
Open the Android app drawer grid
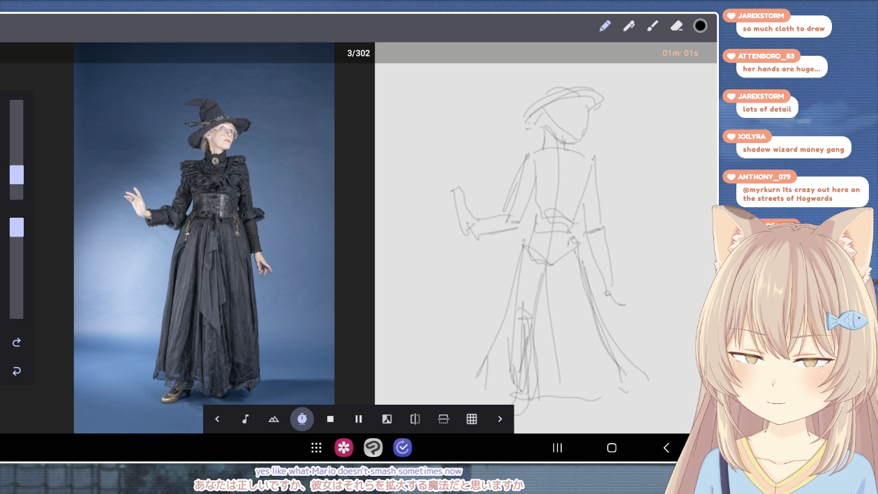click(x=316, y=448)
